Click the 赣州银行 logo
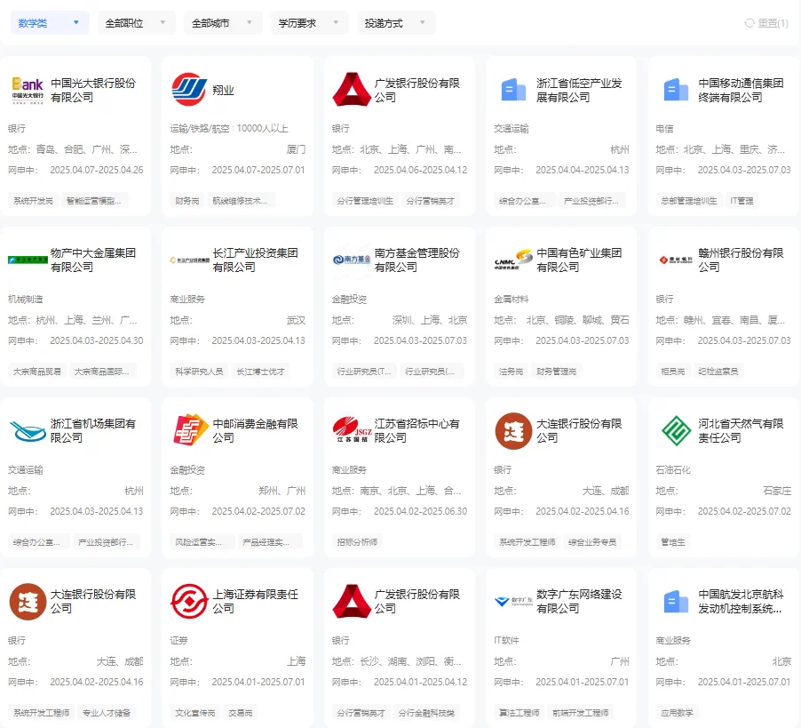 [675, 260]
